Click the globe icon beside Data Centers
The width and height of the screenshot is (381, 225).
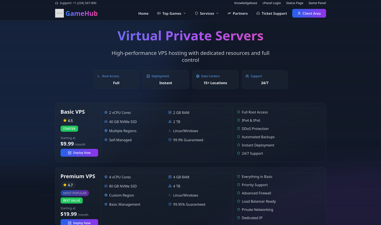pos(198,76)
